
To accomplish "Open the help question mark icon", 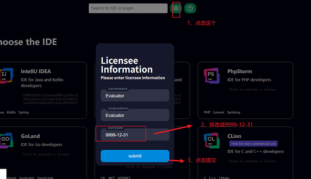I will (x=190, y=8).
